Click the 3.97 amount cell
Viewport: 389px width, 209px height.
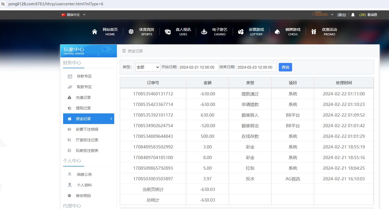[207, 179]
